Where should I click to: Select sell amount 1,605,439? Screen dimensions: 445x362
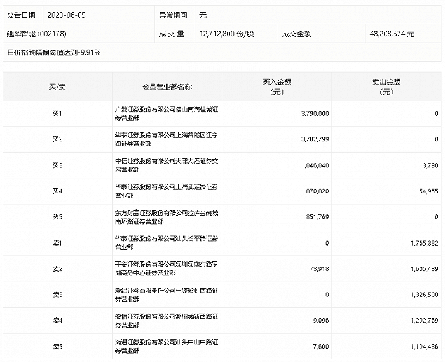tap(425, 269)
